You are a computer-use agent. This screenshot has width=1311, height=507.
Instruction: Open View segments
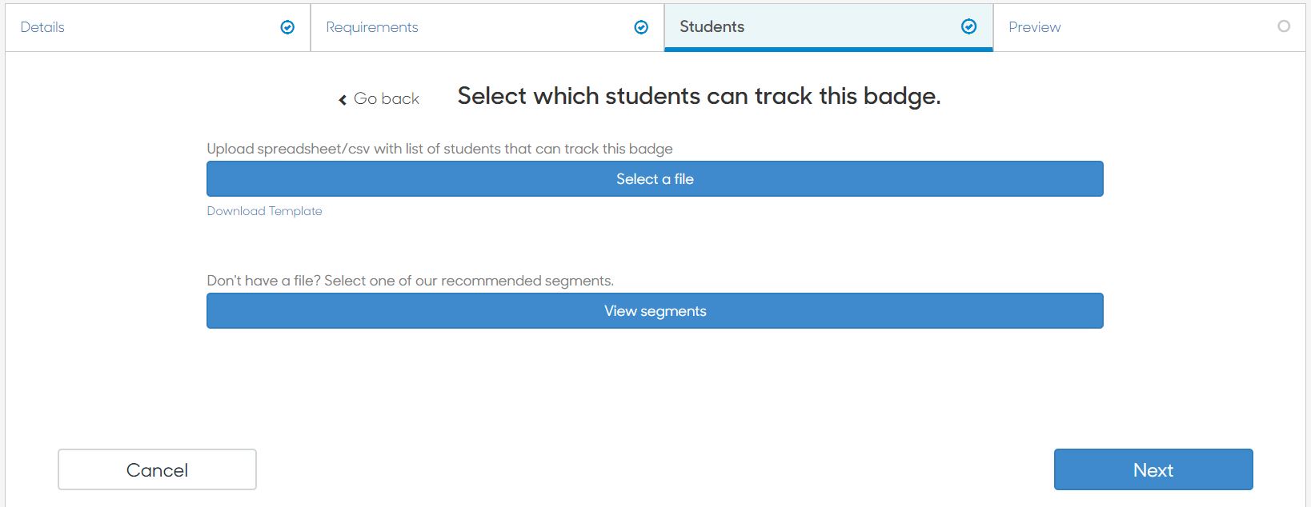(x=655, y=311)
